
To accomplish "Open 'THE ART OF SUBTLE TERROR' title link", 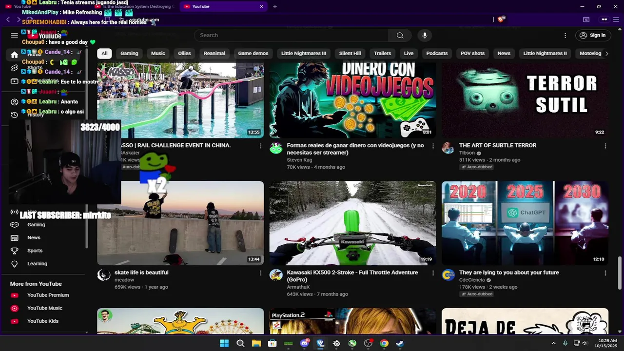I will coord(498,145).
